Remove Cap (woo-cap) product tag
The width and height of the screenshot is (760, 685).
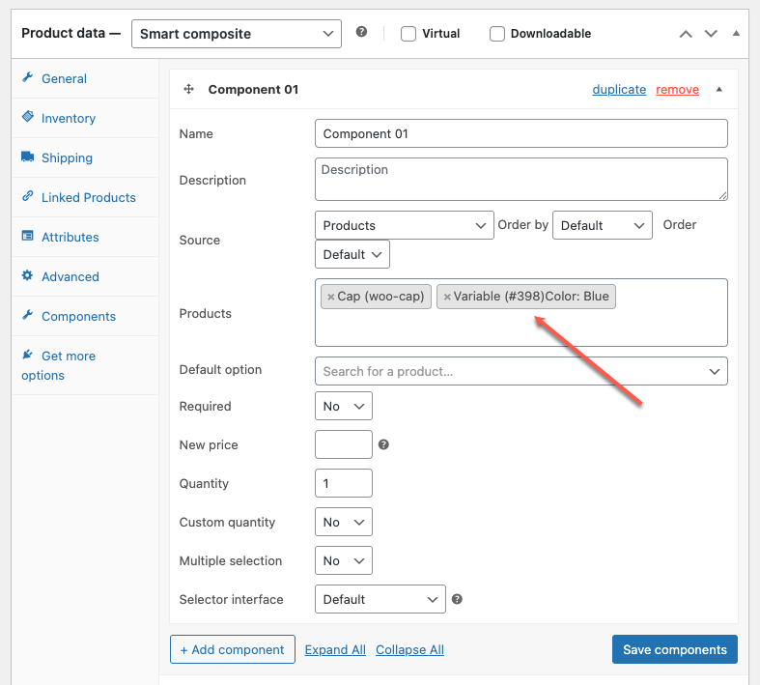[330, 297]
